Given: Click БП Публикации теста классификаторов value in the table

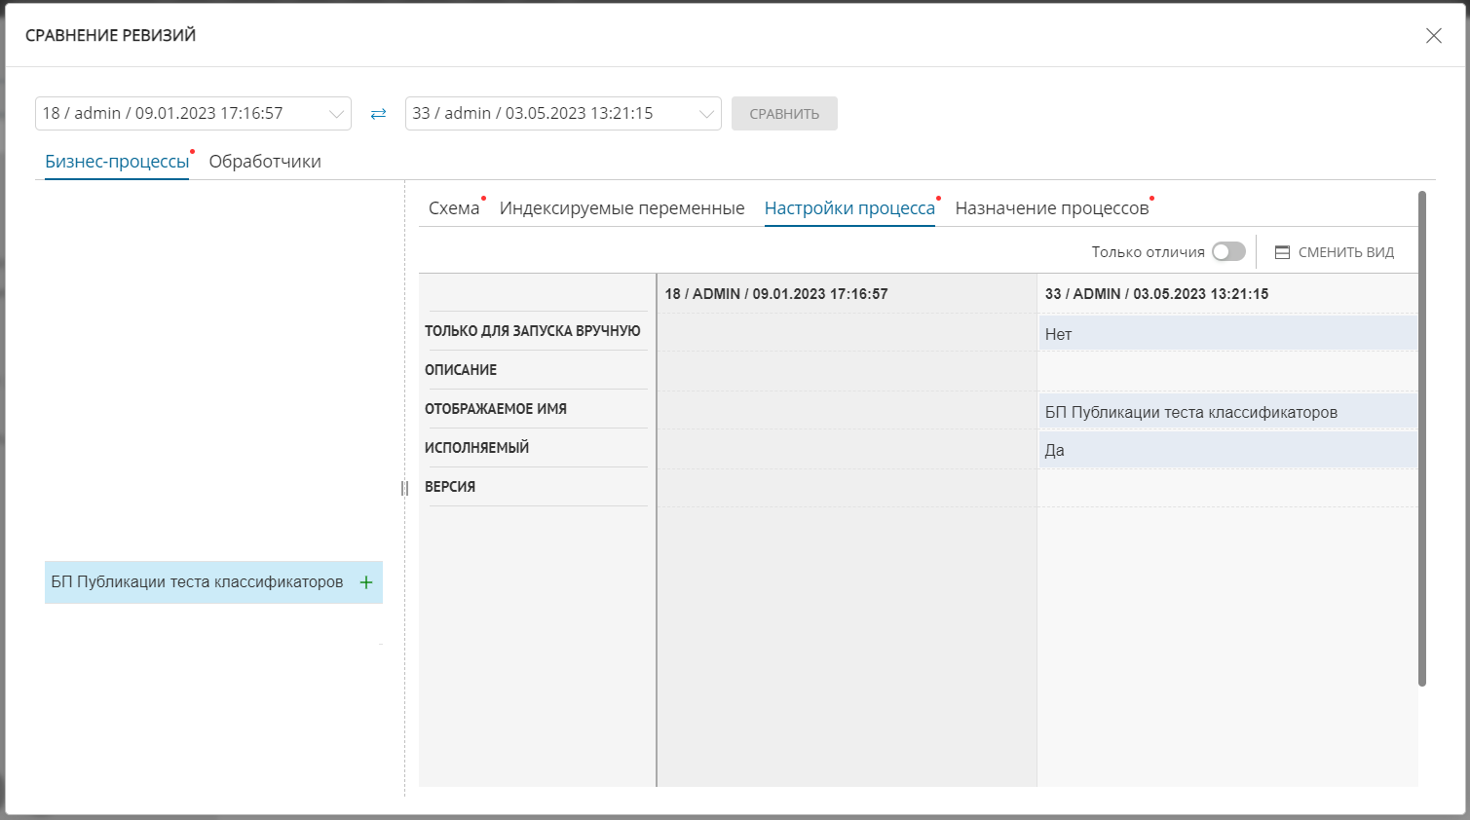Looking at the screenshot, I should click(x=1191, y=412).
